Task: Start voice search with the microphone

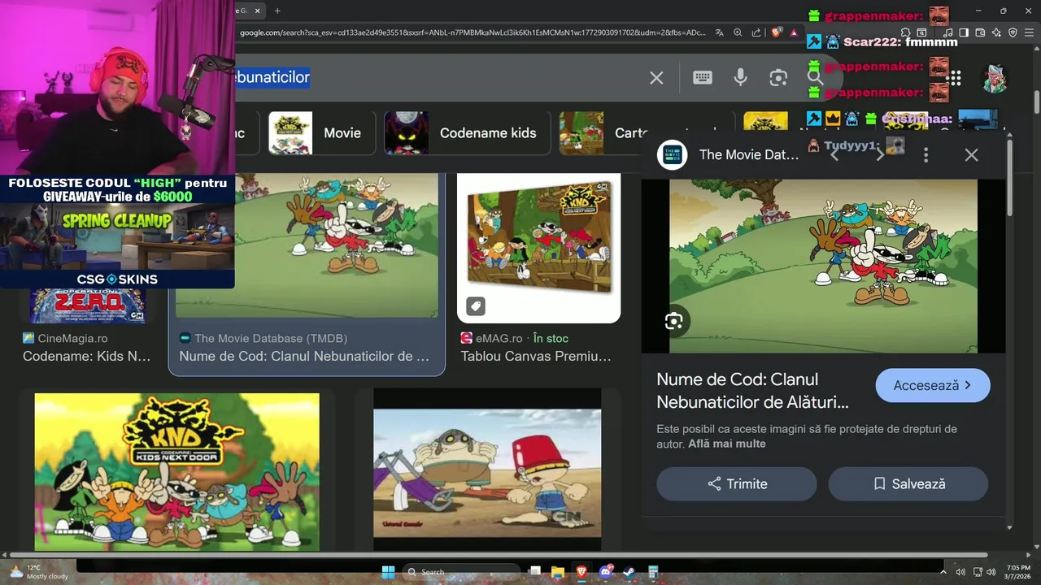Action: pos(740,77)
